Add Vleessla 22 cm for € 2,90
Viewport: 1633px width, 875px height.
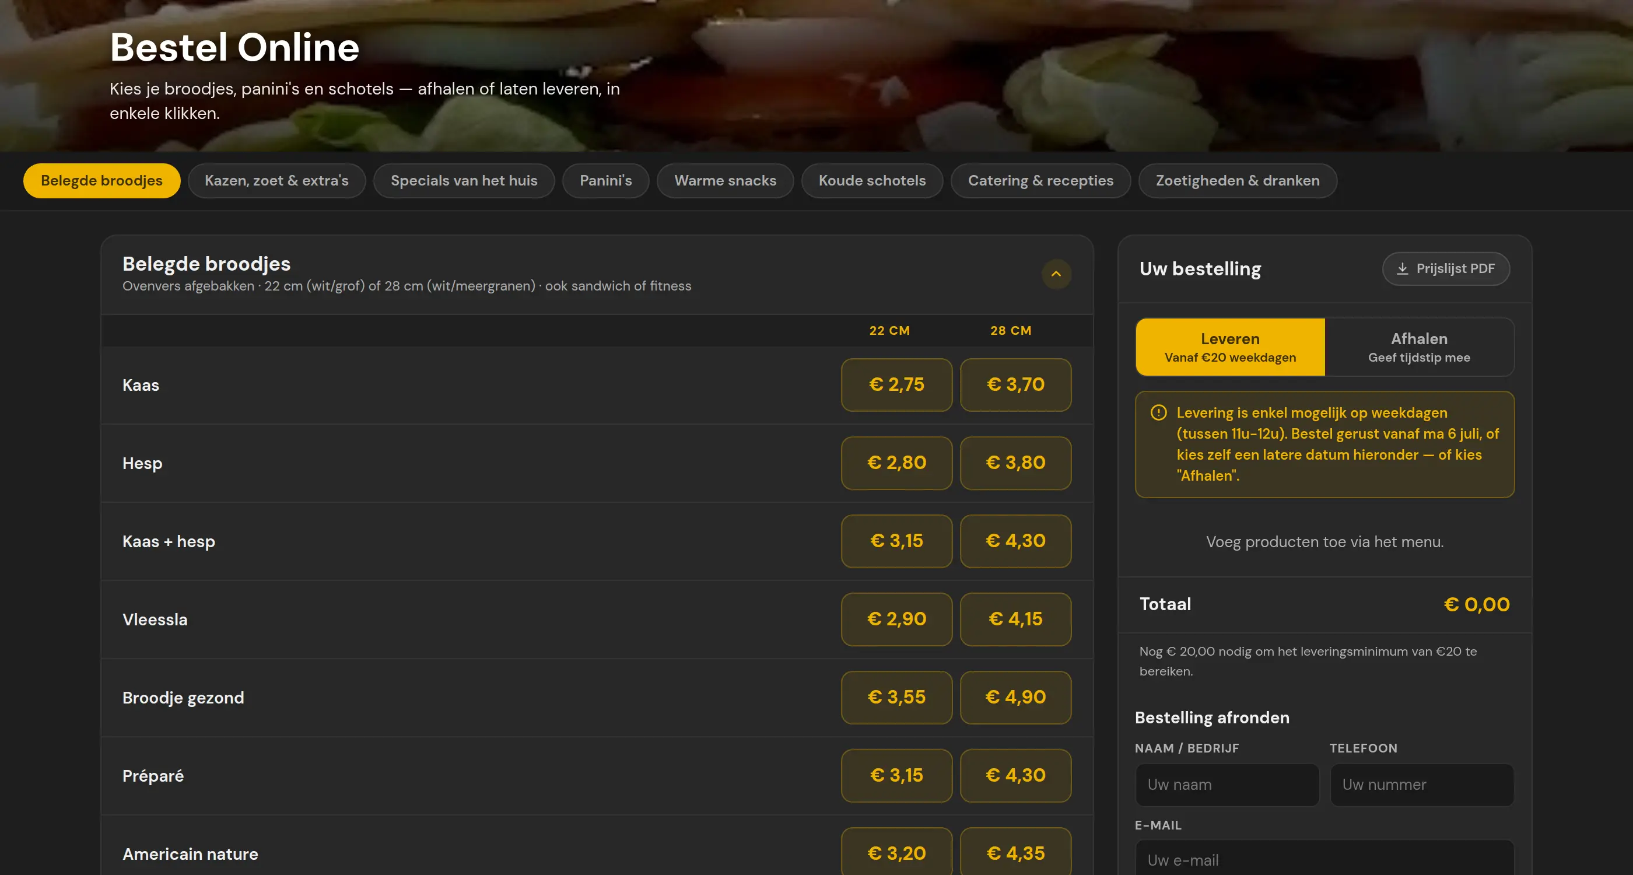pos(896,619)
